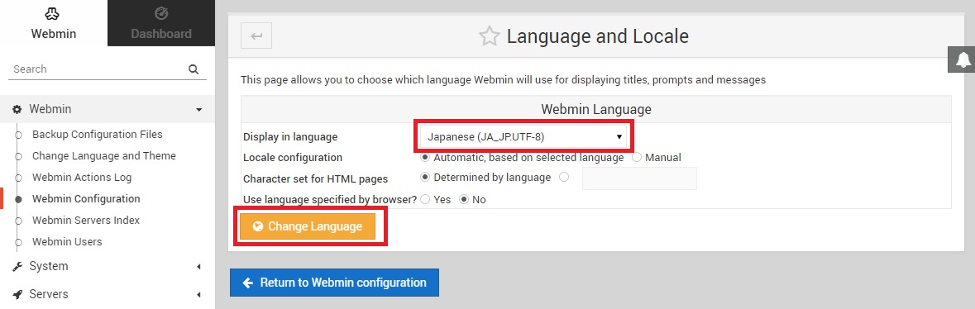Select Yes for browser language

[425, 200]
